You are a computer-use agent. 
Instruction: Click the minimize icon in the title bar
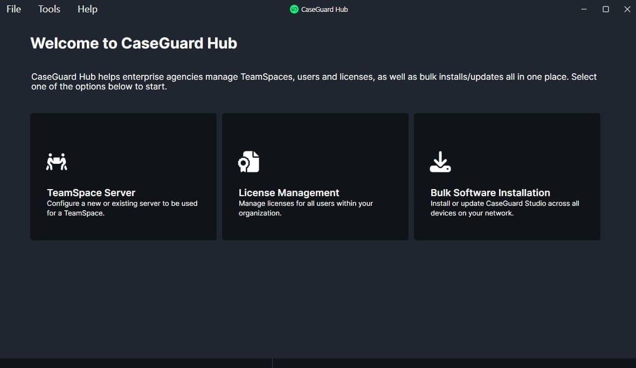coord(584,9)
